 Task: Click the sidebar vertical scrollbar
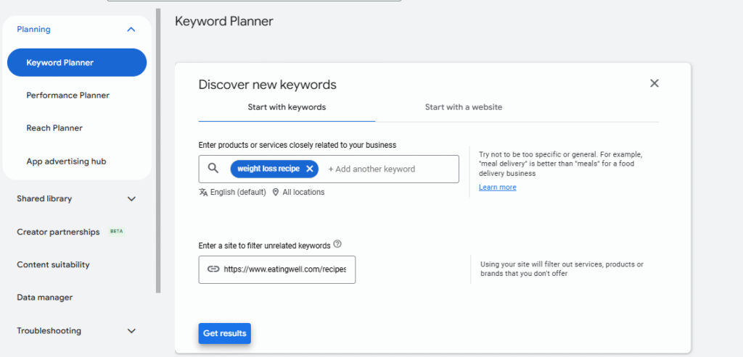point(158,145)
